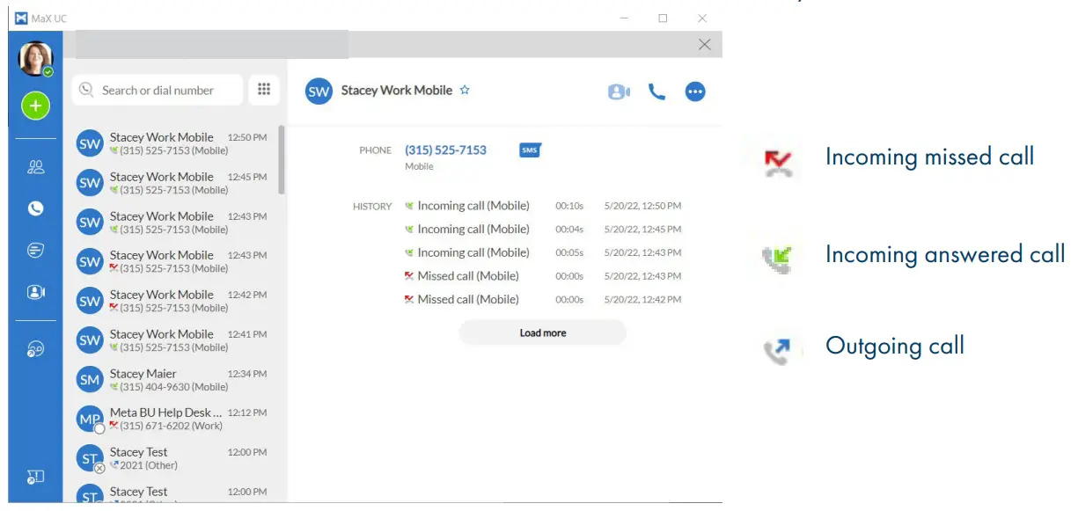Call the phone number (315) 525-7153 link
1078x511 pixels.
(445, 150)
